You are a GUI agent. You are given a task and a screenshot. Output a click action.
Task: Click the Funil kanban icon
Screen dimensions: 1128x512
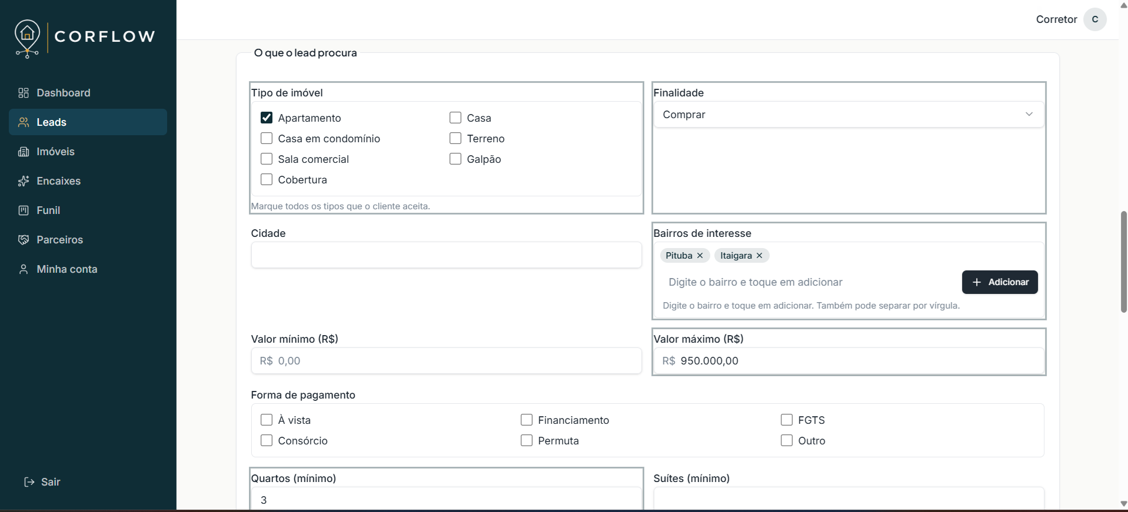pyautogui.click(x=24, y=210)
